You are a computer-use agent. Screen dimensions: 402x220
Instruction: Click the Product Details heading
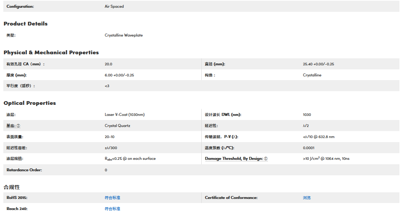pyautogui.click(x=25, y=24)
